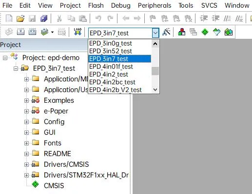252x194 pixels.
Task: Expand the e-Paper folder
Action: [26, 112]
